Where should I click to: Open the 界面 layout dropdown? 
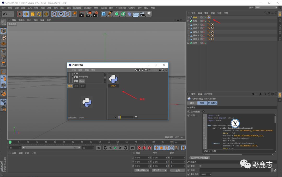pyautogui.click(x=266, y=8)
